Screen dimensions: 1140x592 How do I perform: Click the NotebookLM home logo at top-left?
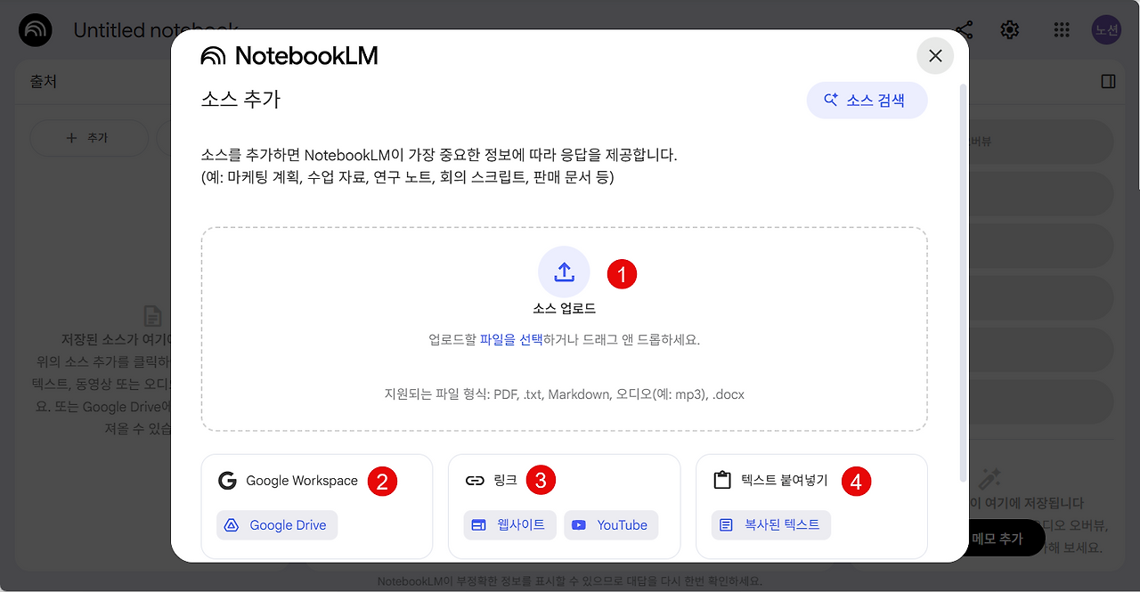36,31
